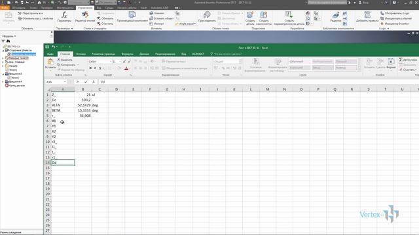Image resolution: width=419 pixels, height=235 pixels.
Task: Click Cut in Excel clipboard group
Action: tap(65, 60)
